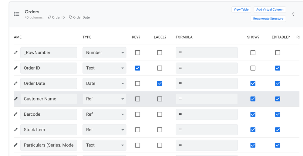
Task: Uncheck the LABEL checkbox for Order Date
Action: [160, 83]
